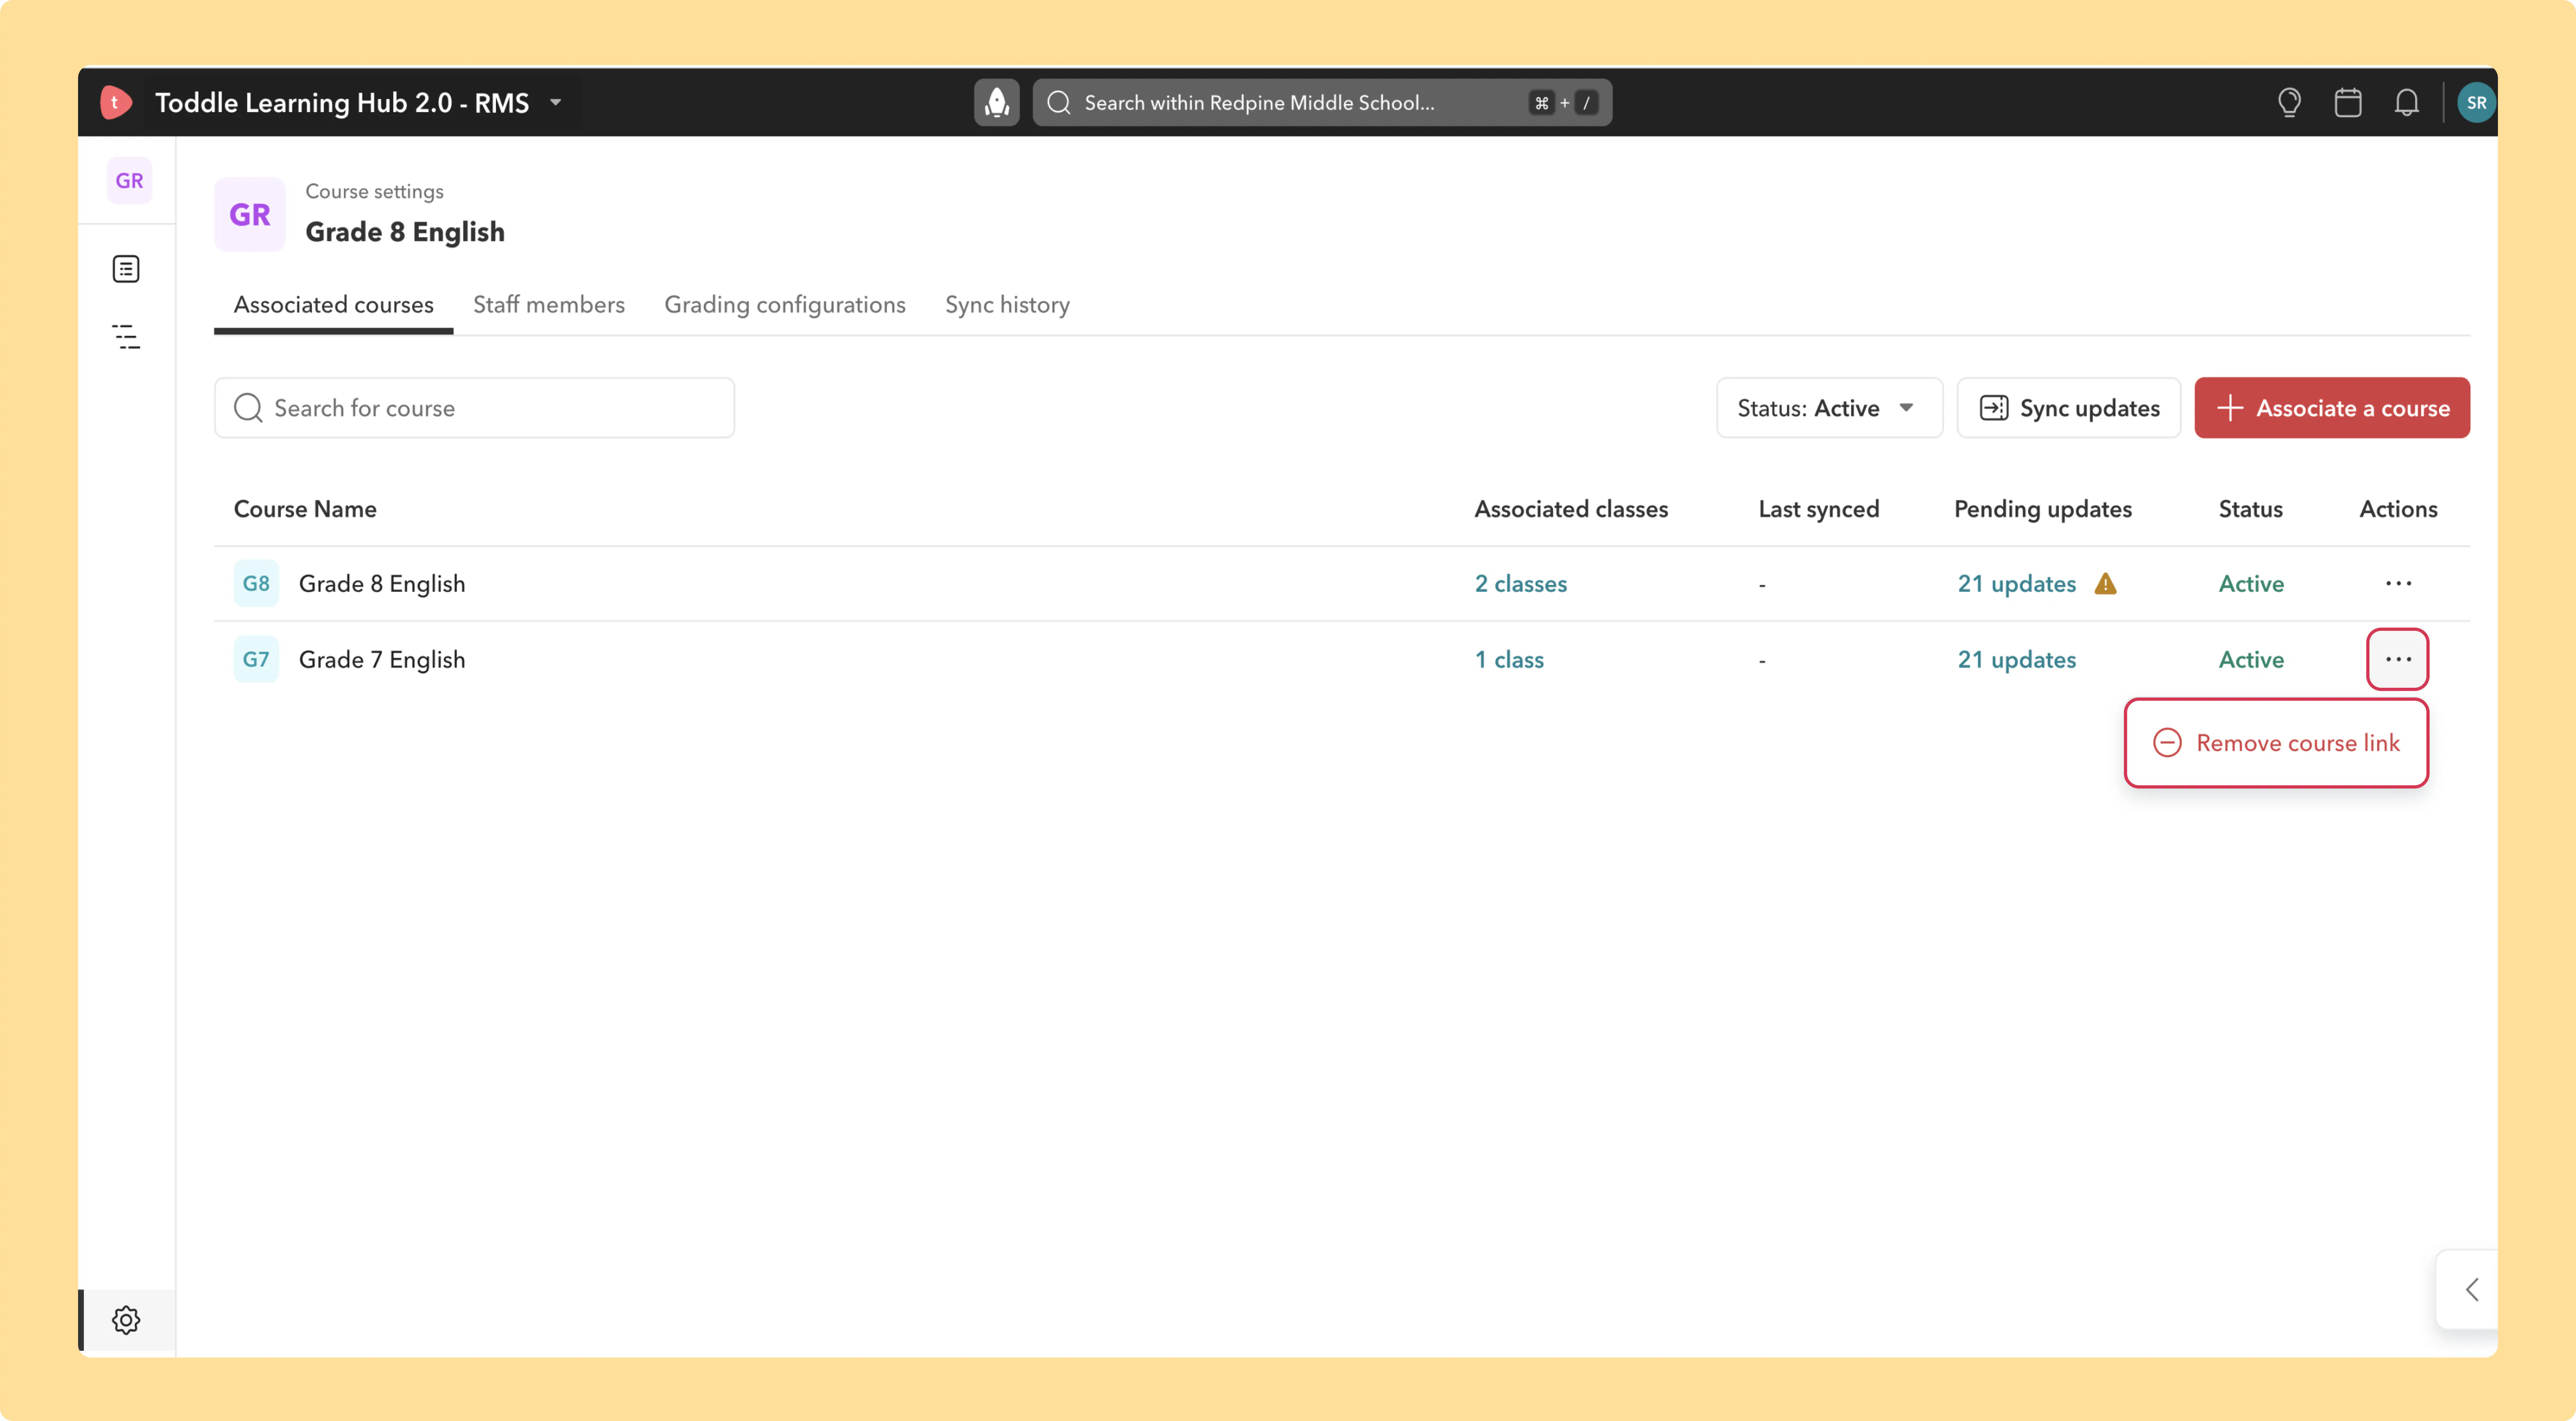Image resolution: width=2576 pixels, height=1421 pixels.
Task: Click the Course Name column header
Action: tap(305, 508)
